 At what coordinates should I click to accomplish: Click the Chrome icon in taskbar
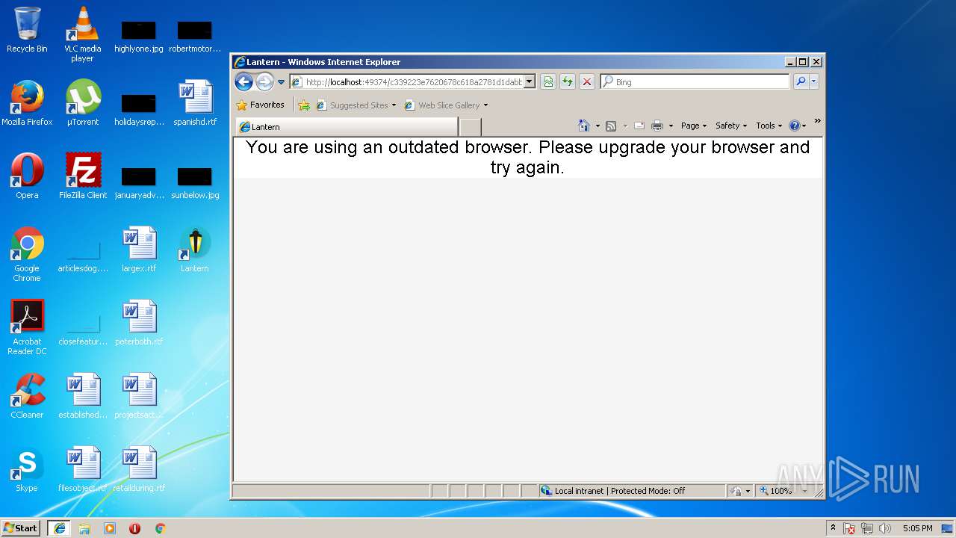click(160, 528)
